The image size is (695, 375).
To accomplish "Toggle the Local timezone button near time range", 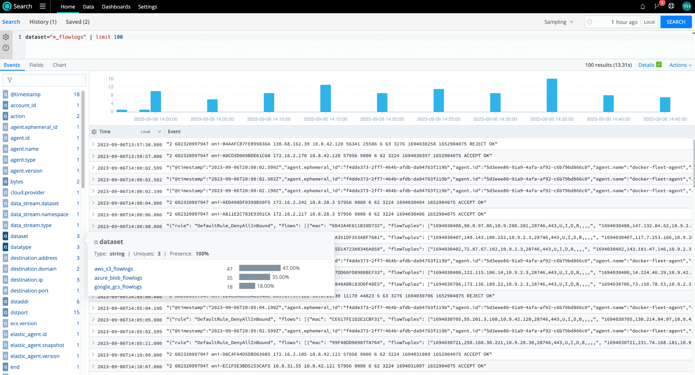I will point(649,22).
